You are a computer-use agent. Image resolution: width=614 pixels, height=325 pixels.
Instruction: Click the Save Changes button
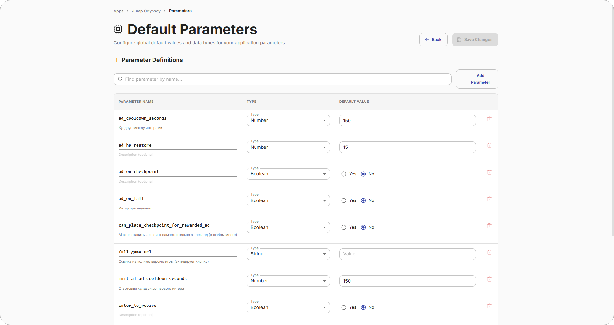point(475,39)
